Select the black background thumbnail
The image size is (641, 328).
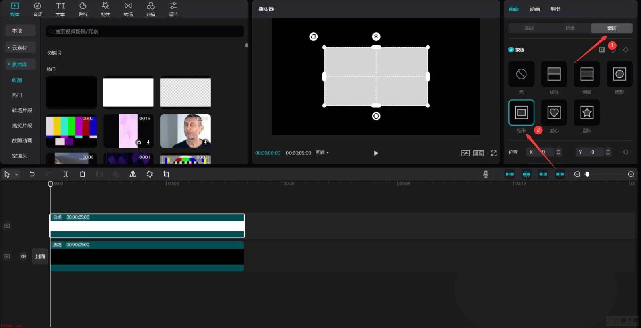pyautogui.click(x=72, y=92)
